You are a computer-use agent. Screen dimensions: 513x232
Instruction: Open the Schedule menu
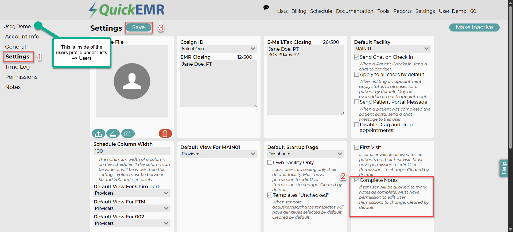point(321,11)
